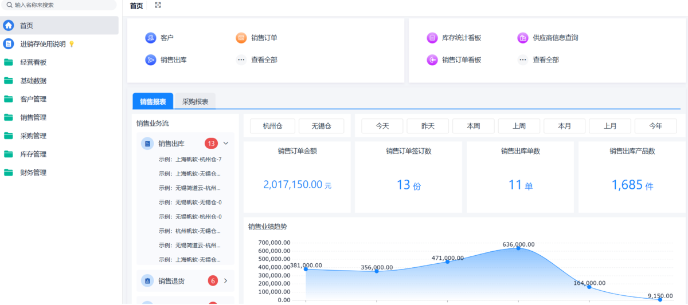Collapse 销售出库 list with its chevron
The image size is (688, 305).
click(226, 143)
